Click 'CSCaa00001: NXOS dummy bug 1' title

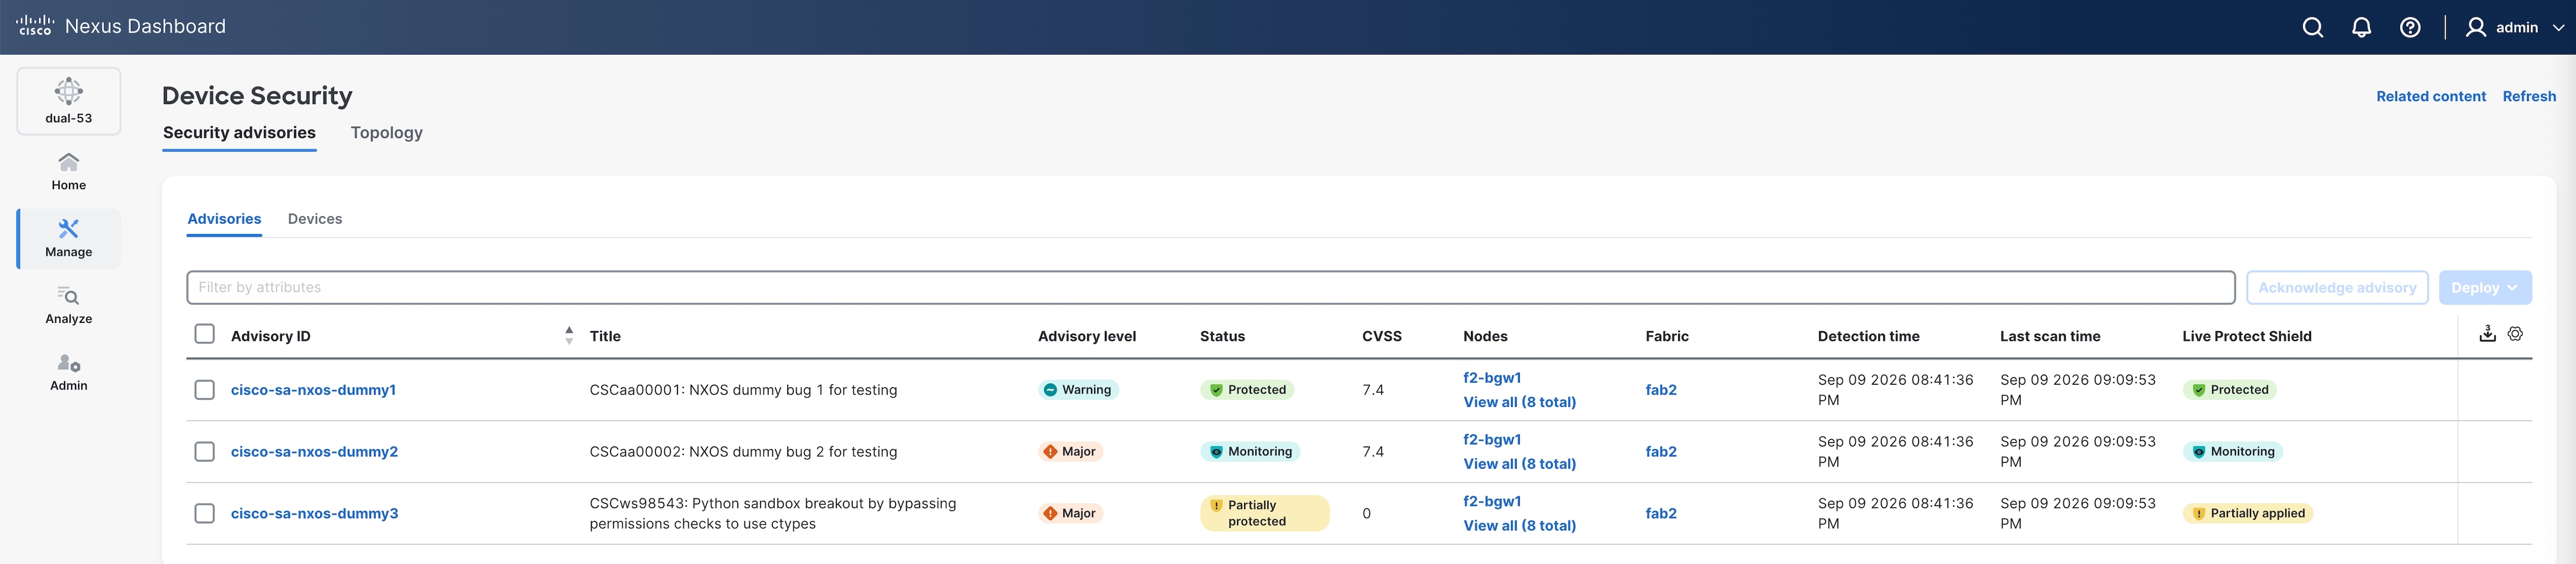743,390
